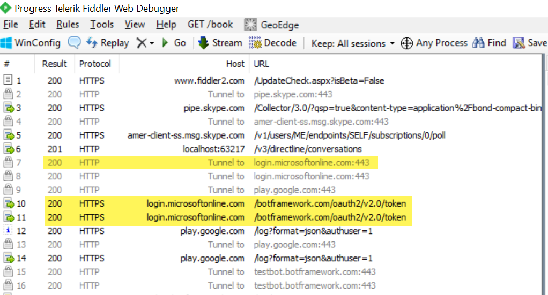Select the 201 result cell
The image size is (548, 295).
click(x=55, y=149)
